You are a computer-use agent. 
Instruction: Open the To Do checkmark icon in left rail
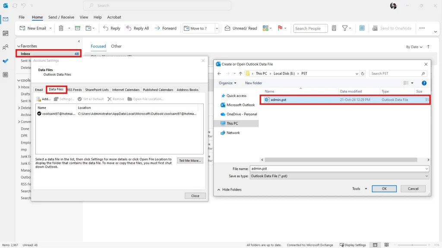pyautogui.click(x=5, y=61)
